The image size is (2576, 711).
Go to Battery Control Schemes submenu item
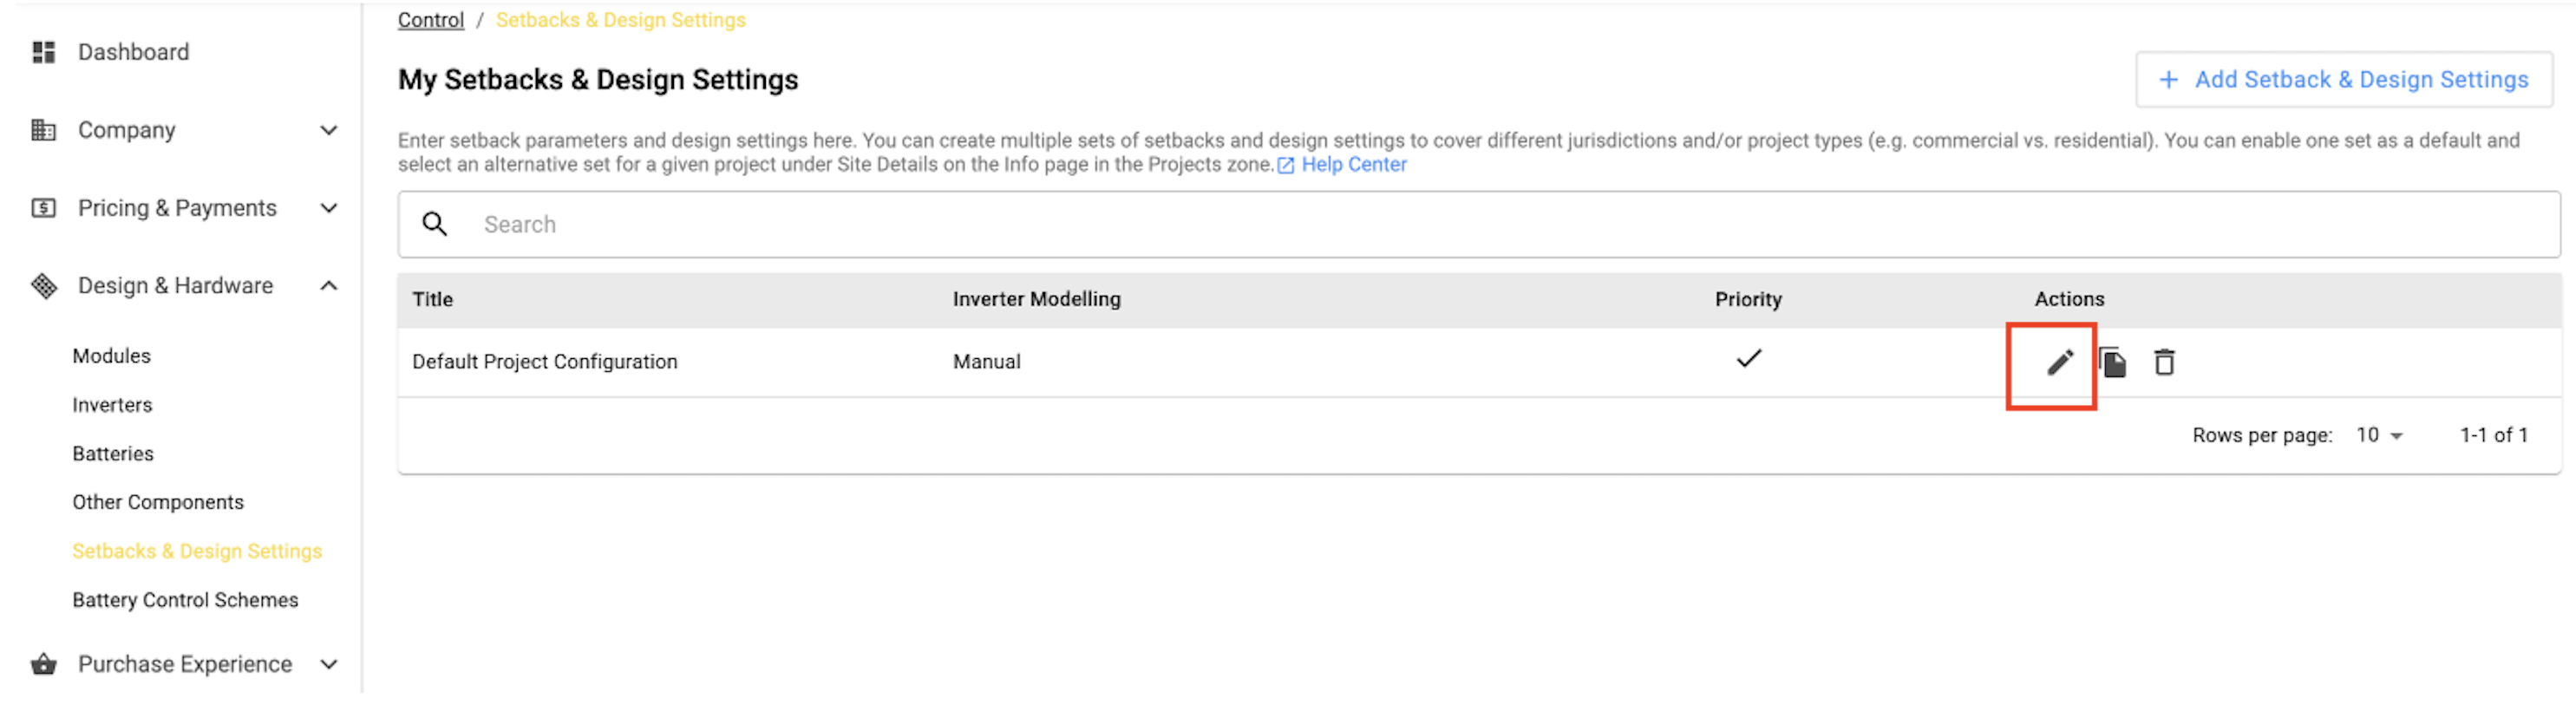pyautogui.click(x=185, y=600)
